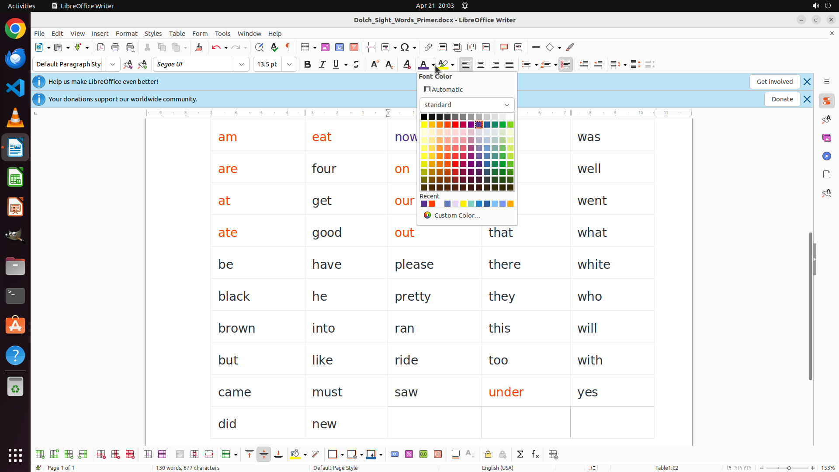The width and height of the screenshot is (839, 472).
Task: Toggle Italic text formatting
Action: [x=322, y=64]
